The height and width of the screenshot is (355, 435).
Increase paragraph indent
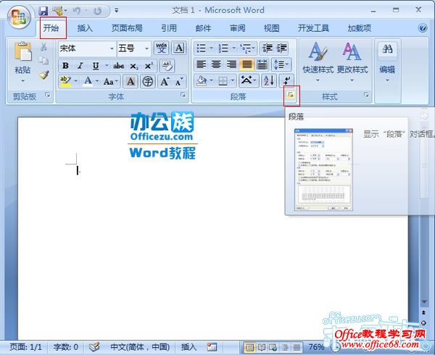coord(281,49)
